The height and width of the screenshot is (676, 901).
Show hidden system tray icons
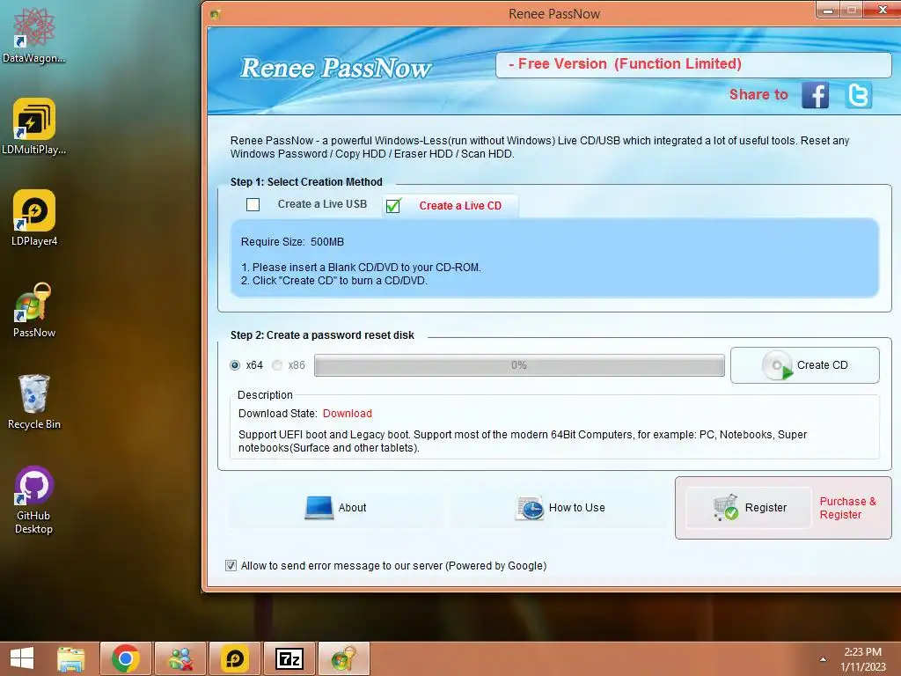point(823,659)
